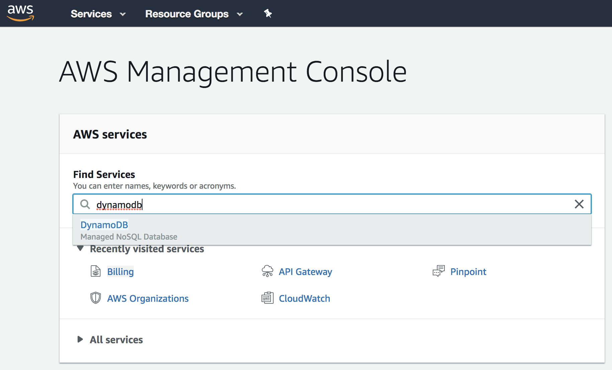The height and width of the screenshot is (370, 612).
Task: Clear the search with the X icon
Action: coord(579,204)
